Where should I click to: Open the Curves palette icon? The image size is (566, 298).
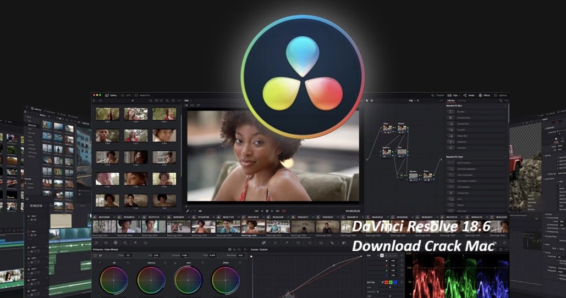[x=264, y=243]
